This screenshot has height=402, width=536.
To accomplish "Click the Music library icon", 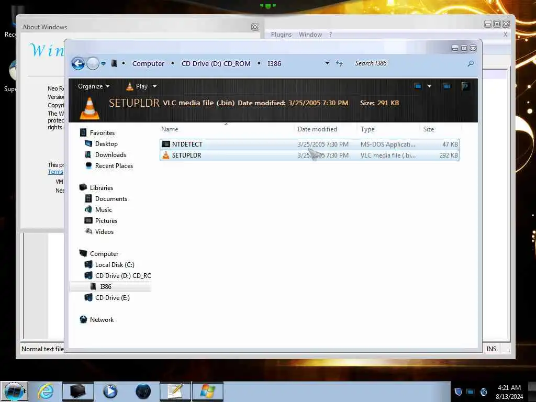I will point(88,209).
